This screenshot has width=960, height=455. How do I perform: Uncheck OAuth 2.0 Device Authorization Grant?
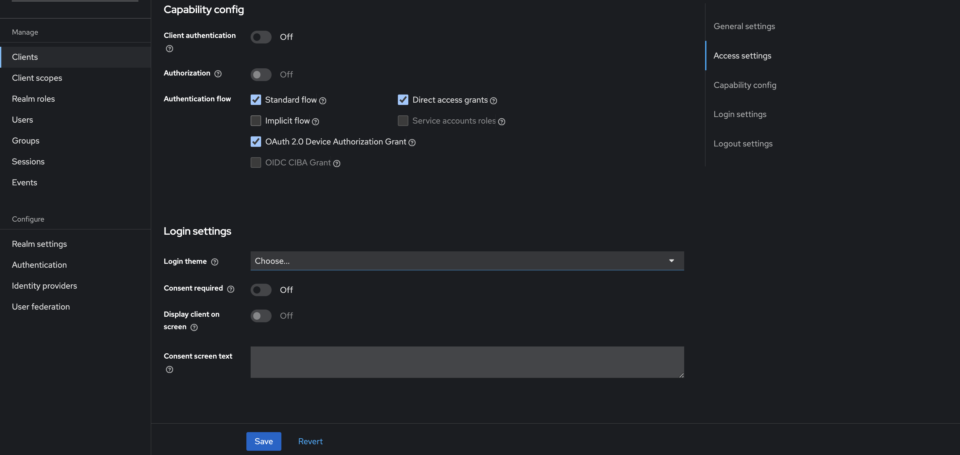256,142
